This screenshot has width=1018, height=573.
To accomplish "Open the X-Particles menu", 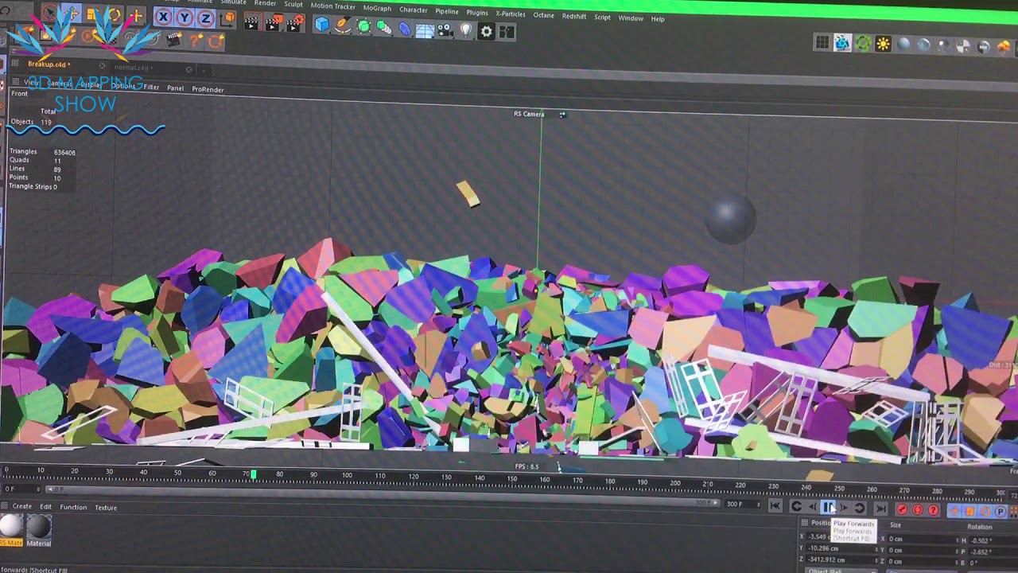I will [511, 14].
